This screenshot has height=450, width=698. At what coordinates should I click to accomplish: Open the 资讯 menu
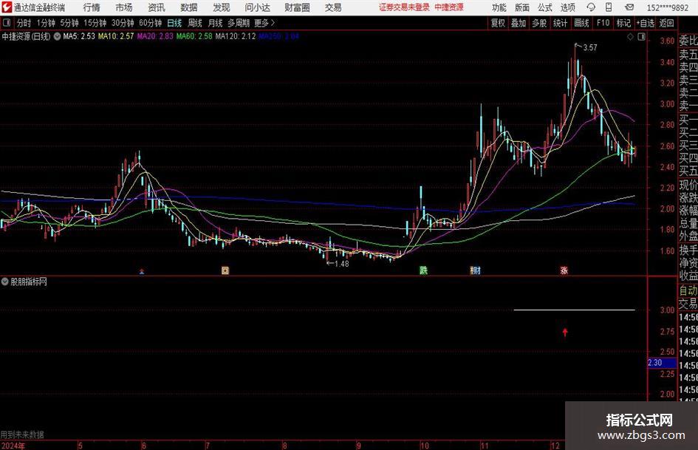click(x=157, y=7)
